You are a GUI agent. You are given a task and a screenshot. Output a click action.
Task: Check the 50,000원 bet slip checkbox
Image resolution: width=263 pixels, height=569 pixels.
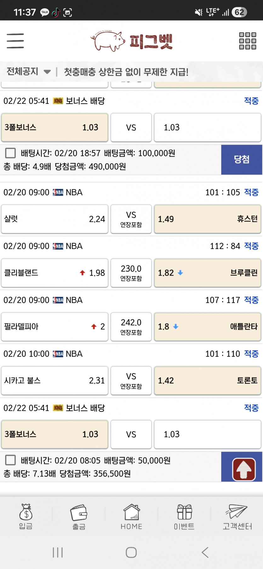(10, 460)
